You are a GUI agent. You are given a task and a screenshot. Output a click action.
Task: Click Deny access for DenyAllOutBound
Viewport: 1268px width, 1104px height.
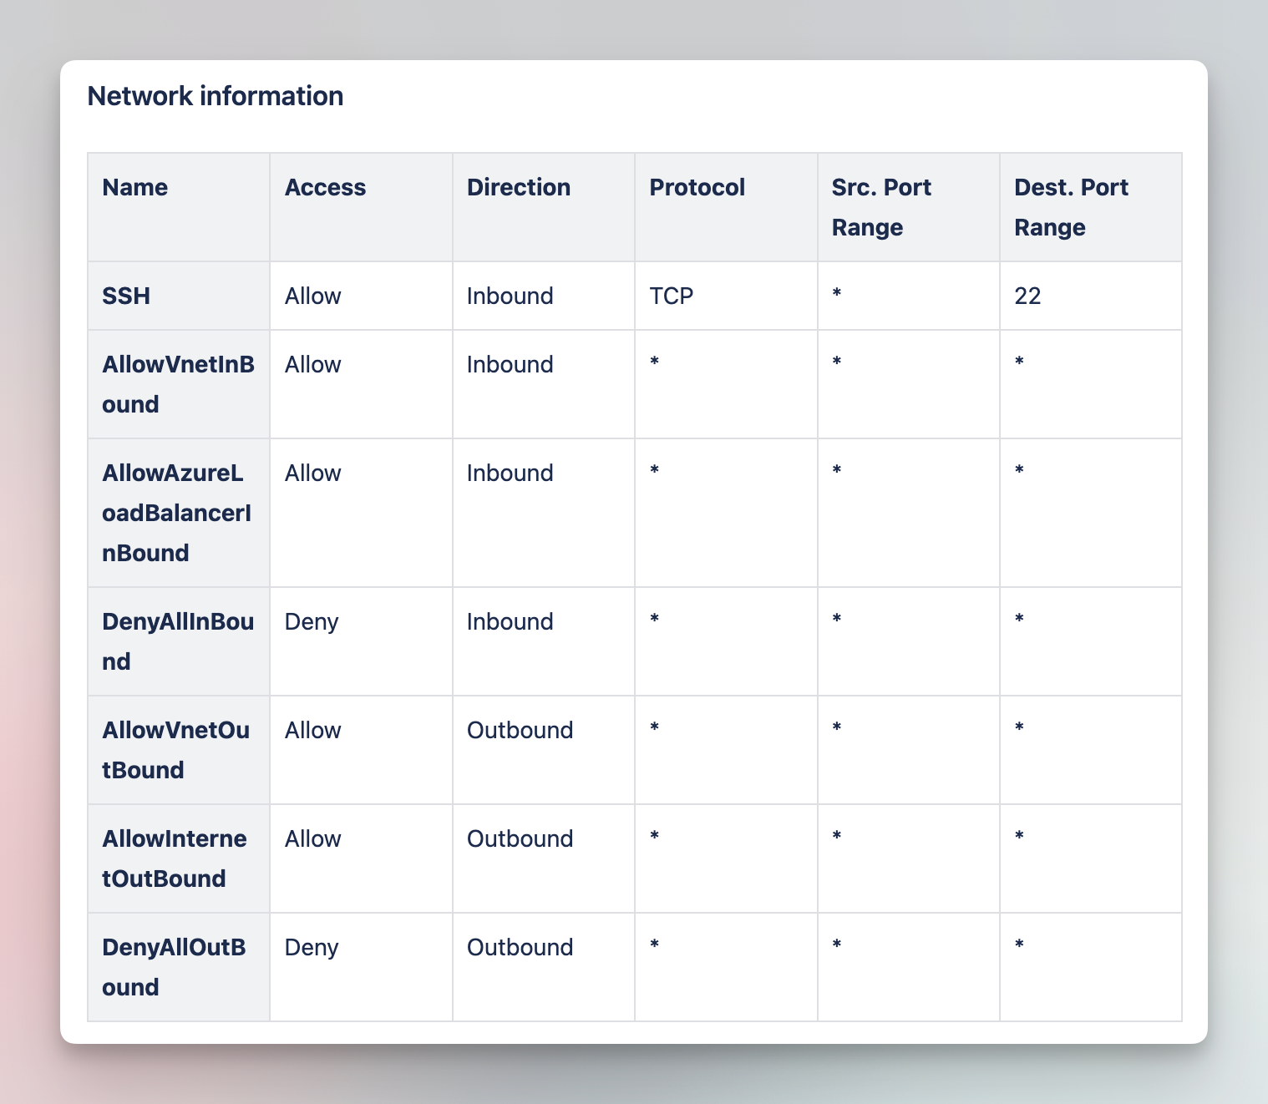click(x=311, y=947)
